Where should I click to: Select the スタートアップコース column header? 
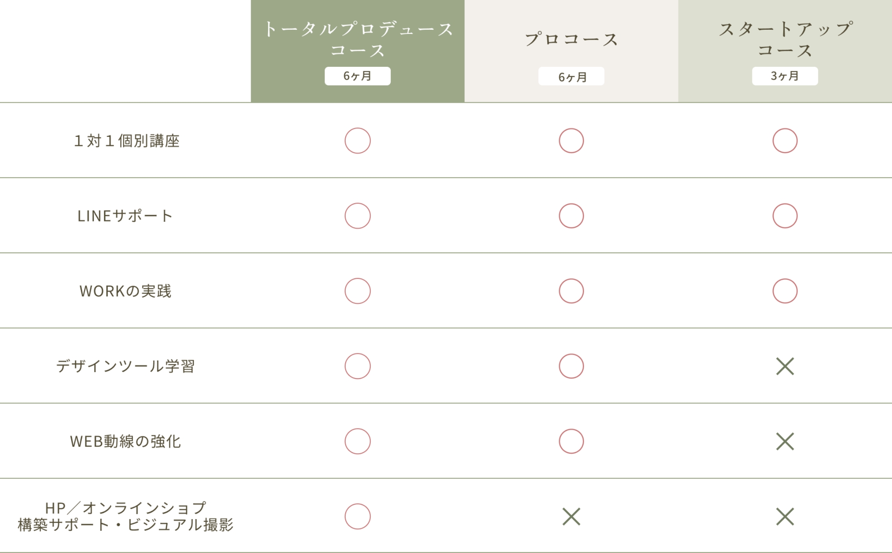[785, 40]
